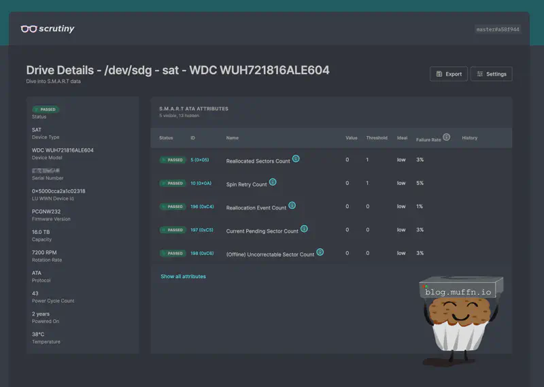
Task: Click info icon beside Spin Retry Count
Action: [273, 182]
